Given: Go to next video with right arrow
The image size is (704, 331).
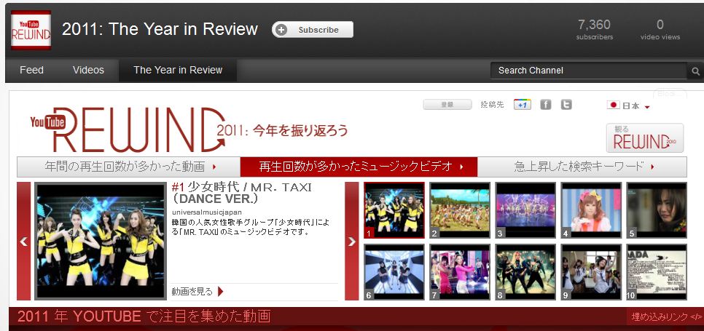Looking at the screenshot, I should click(x=351, y=242).
